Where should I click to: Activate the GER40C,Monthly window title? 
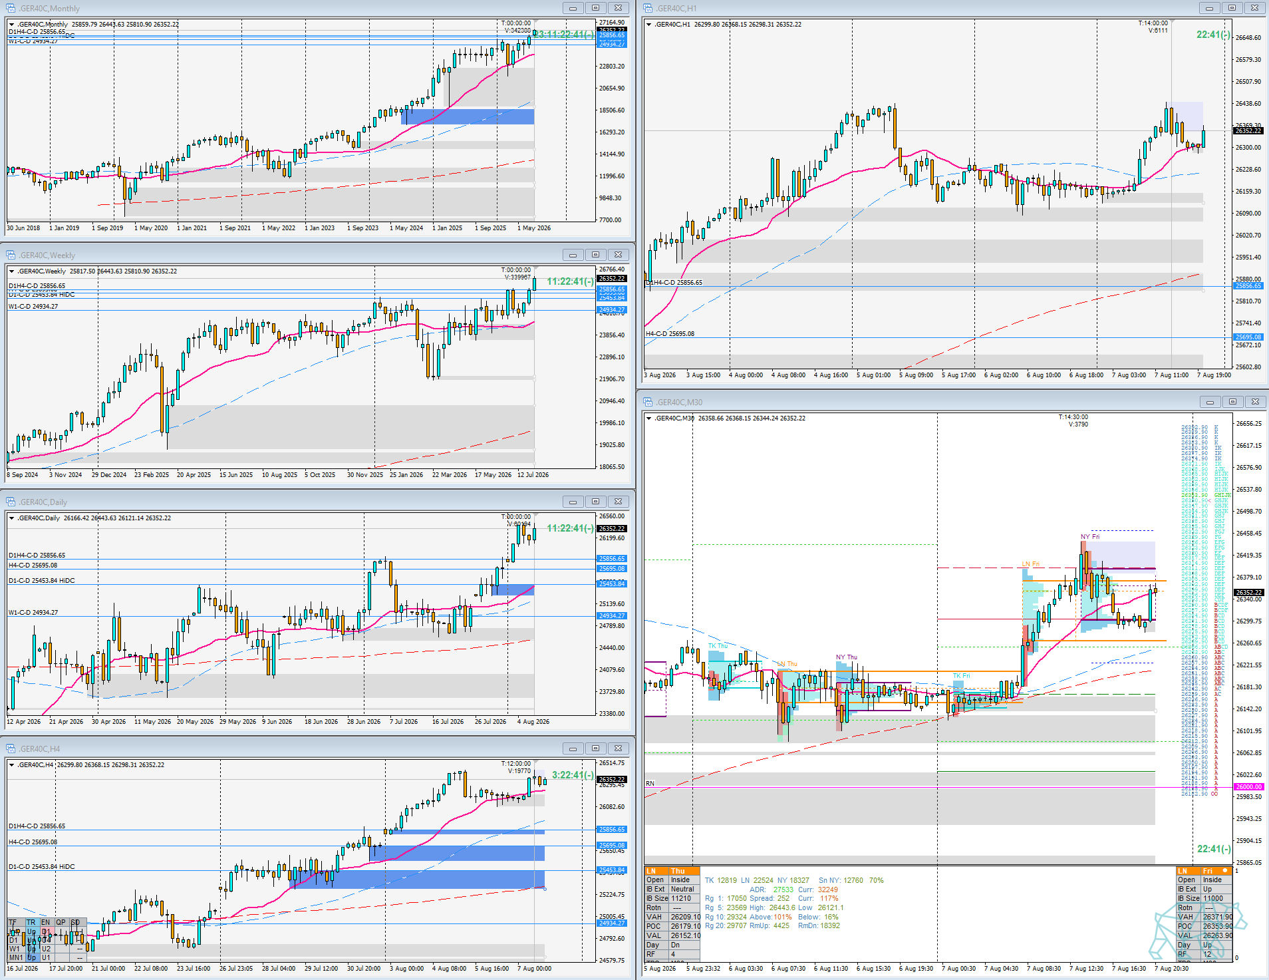click(49, 9)
